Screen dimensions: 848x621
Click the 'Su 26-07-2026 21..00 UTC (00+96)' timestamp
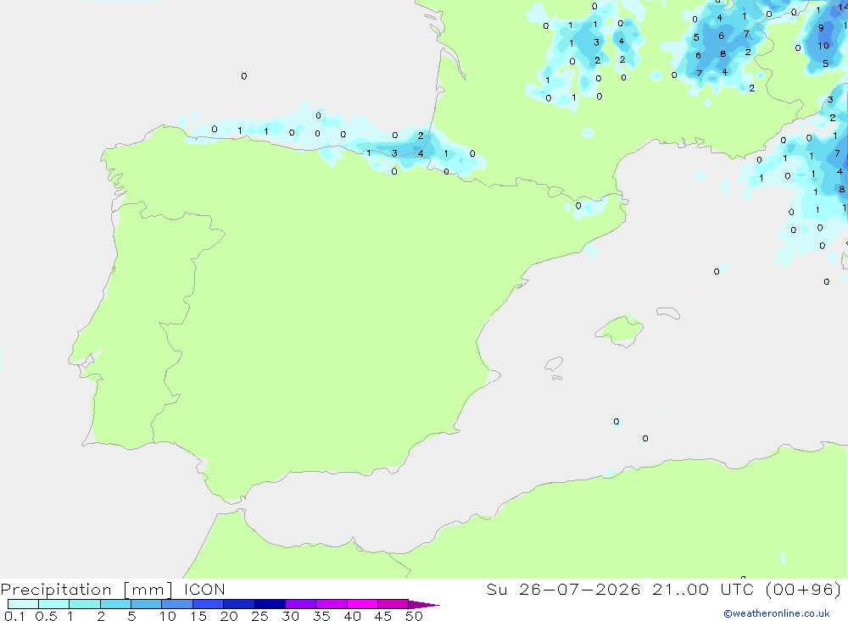[x=664, y=589]
